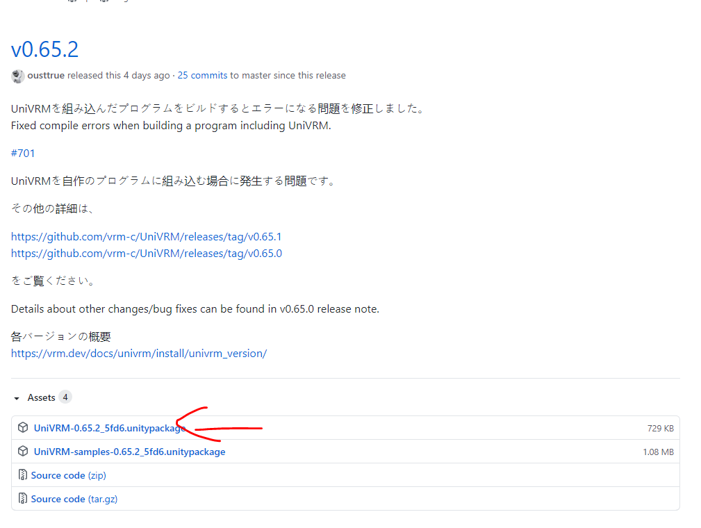This screenshot has width=701, height=528.
Task: Click 'その他の詳細は、' text line
Action: [52, 208]
